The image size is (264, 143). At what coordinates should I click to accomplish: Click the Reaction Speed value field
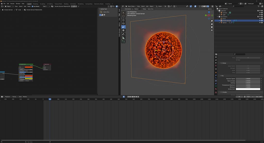248,79
